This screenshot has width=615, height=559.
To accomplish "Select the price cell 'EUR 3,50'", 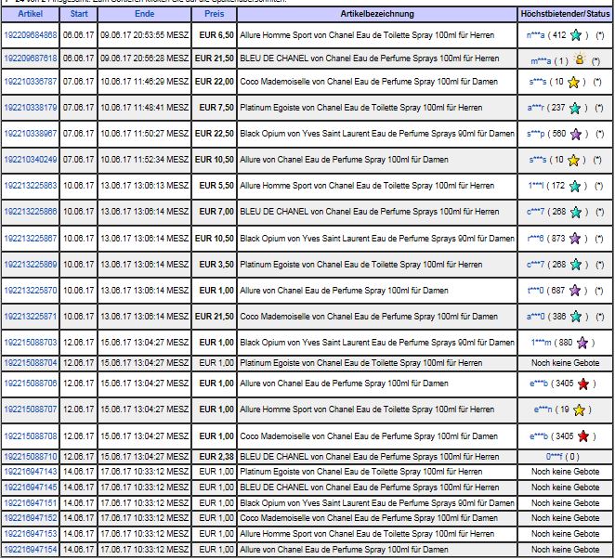I will (216, 265).
